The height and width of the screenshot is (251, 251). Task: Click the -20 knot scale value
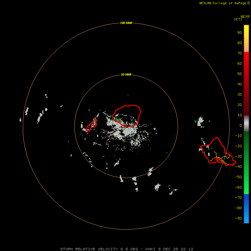click(x=238, y=146)
